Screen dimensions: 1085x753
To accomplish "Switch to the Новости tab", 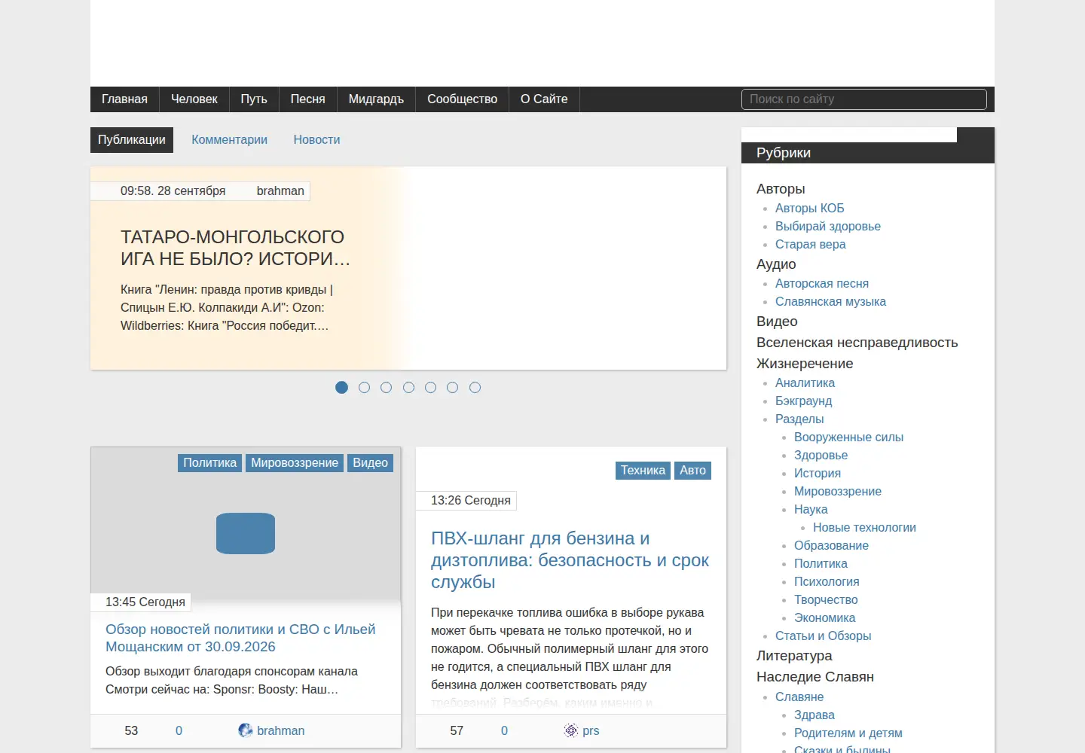I will coord(316,140).
